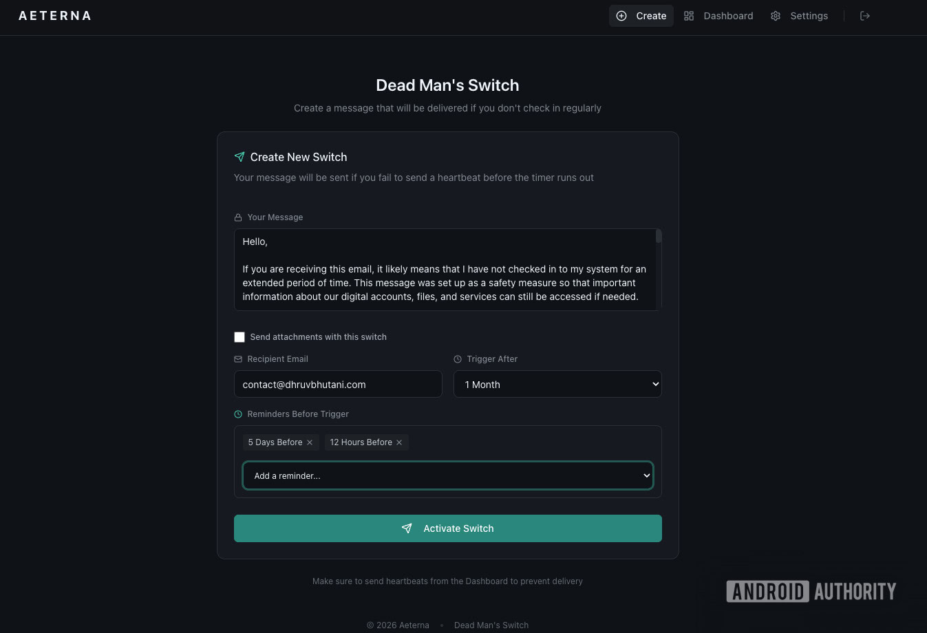Click the plus circle Create icon
Image resolution: width=927 pixels, height=633 pixels.
coord(621,16)
